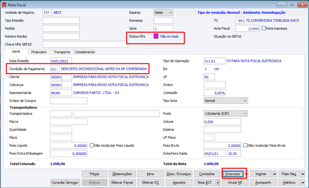
Task: Click the Peso Extra Embalagem field
Action: tap(69, 153)
